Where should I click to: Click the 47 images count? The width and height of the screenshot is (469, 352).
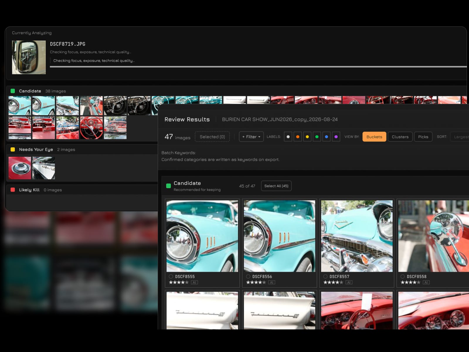click(x=177, y=137)
